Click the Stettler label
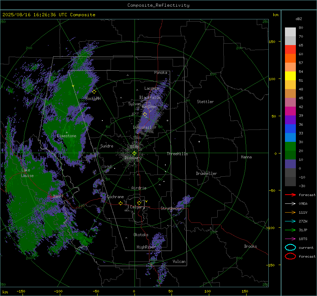The height and width of the screenshot is (296, 317). (x=205, y=102)
